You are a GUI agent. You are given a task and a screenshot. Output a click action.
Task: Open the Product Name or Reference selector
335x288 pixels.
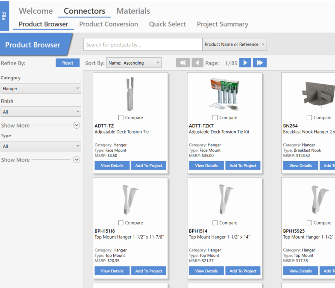click(234, 44)
